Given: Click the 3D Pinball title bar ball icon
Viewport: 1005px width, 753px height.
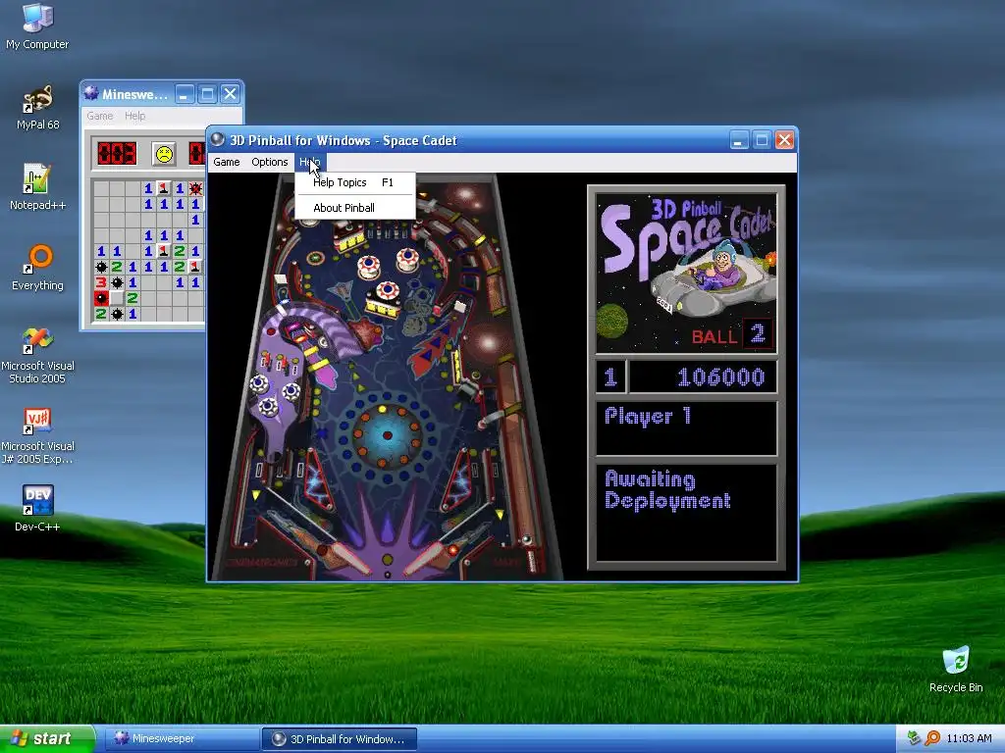Looking at the screenshot, I should coord(217,139).
